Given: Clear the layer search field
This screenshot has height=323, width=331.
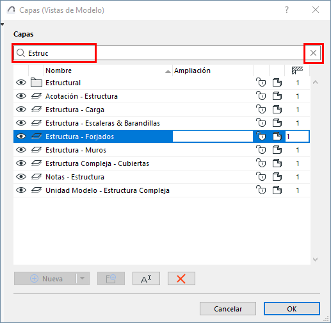Looking at the screenshot, I should [x=313, y=53].
